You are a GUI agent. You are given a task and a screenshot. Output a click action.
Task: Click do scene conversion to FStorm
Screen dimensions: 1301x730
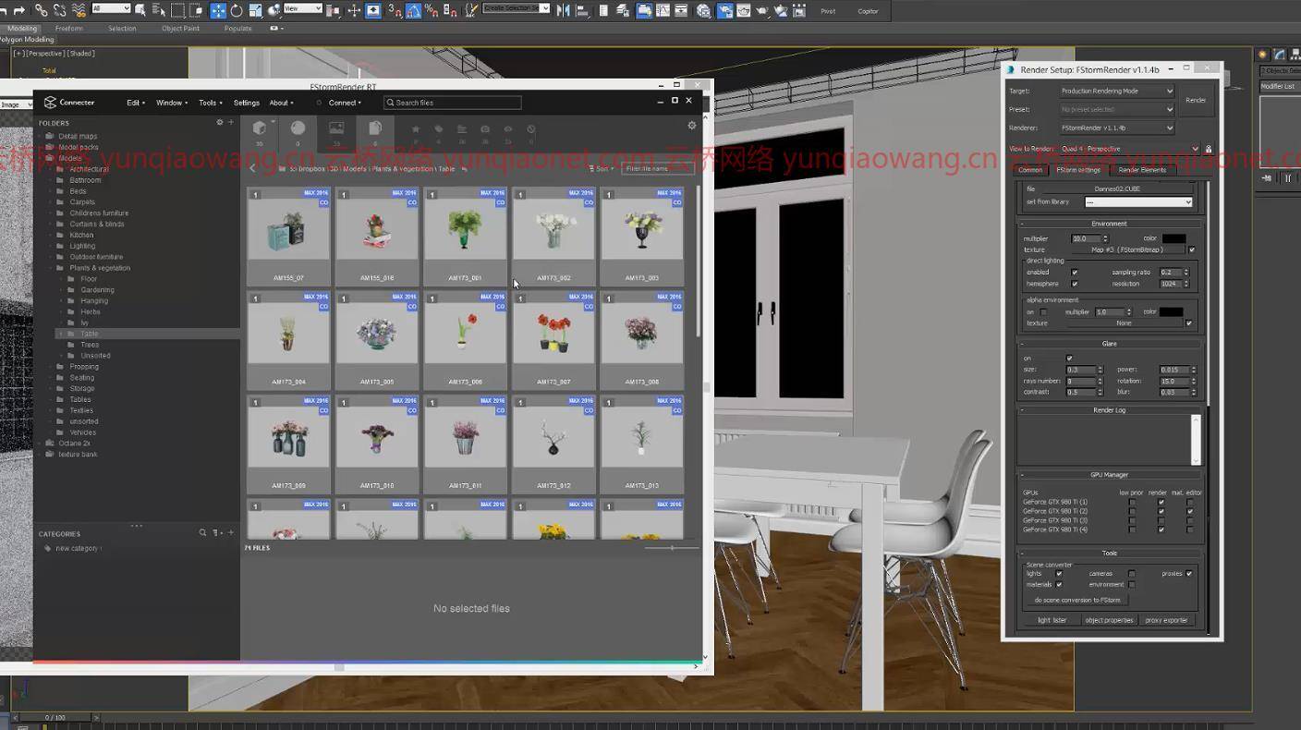pyautogui.click(x=1077, y=600)
